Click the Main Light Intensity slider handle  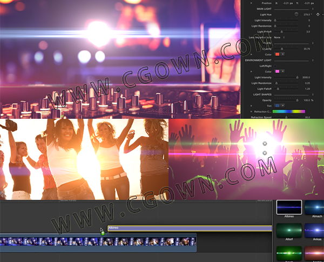(x=275, y=21)
